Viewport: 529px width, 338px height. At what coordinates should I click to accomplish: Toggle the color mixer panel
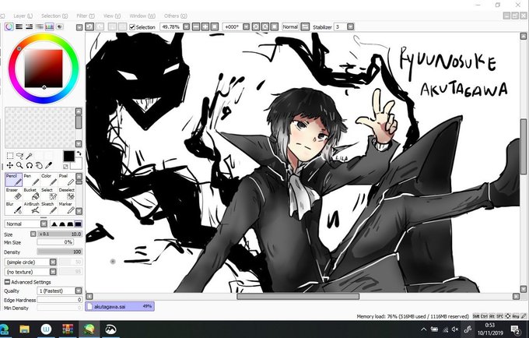(40, 26)
